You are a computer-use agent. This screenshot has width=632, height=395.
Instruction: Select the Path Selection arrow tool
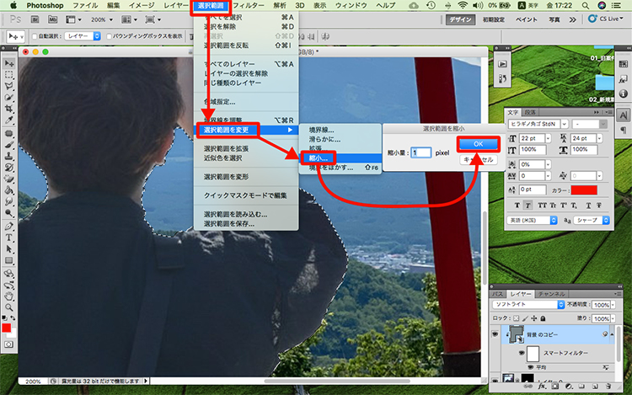(x=9, y=249)
